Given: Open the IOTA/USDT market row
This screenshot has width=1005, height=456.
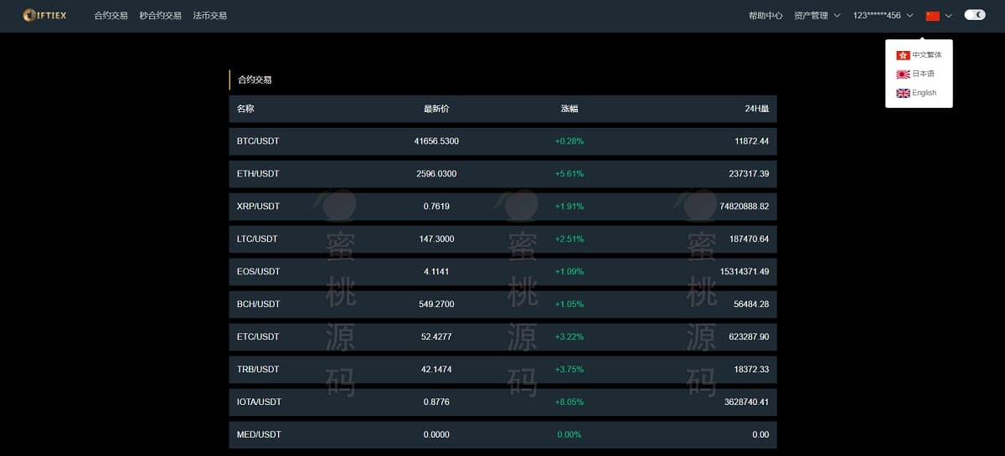Looking at the screenshot, I should pos(259,402).
